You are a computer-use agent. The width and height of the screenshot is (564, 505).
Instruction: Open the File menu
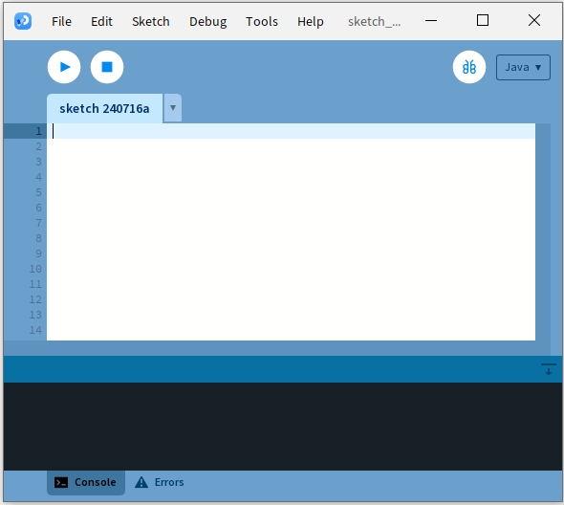pos(61,22)
